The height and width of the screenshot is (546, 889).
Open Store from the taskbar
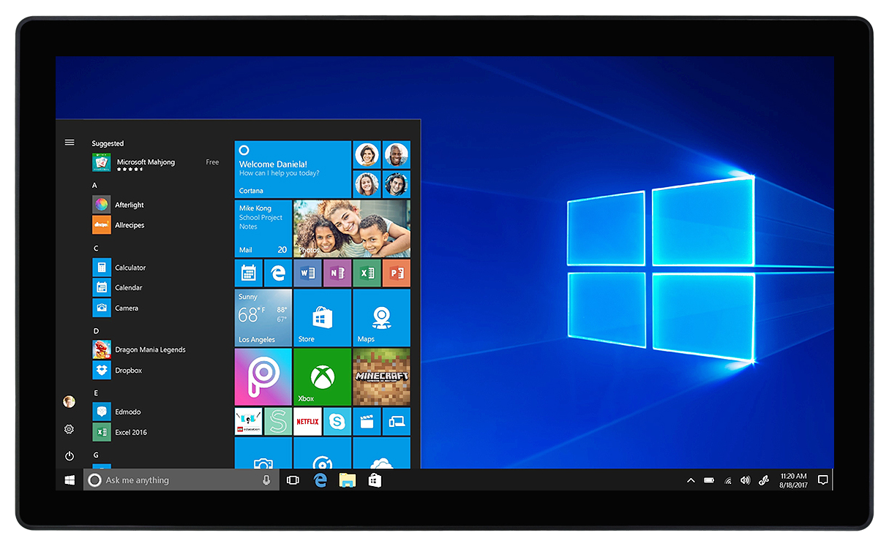[x=375, y=480]
